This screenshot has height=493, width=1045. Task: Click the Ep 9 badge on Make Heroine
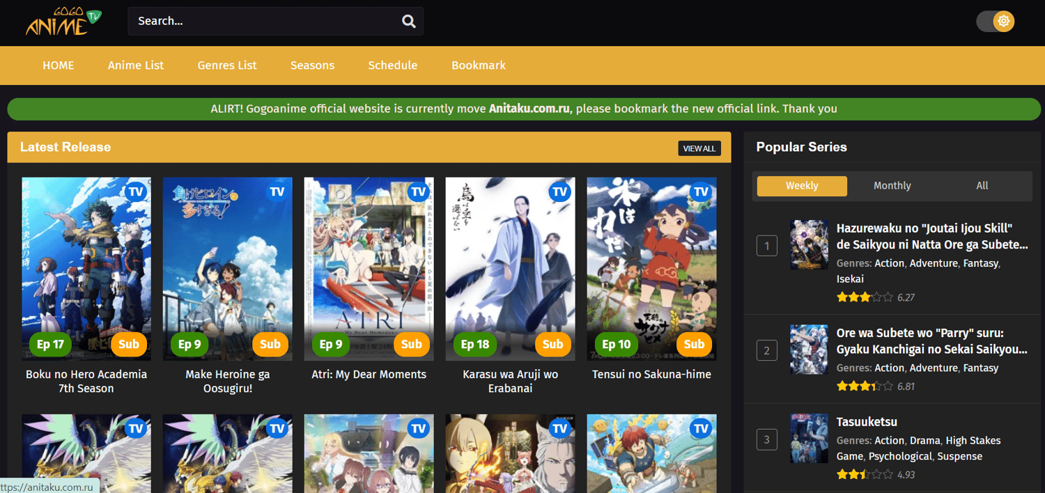coord(189,344)
